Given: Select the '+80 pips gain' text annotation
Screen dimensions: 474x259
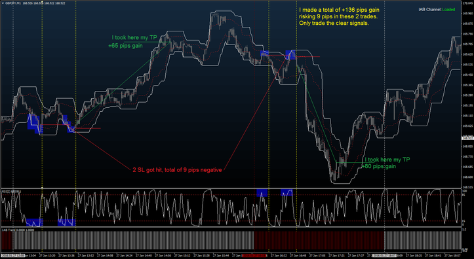Looking at the screenshot, I should pyautogui.click(x=379, y=166).
